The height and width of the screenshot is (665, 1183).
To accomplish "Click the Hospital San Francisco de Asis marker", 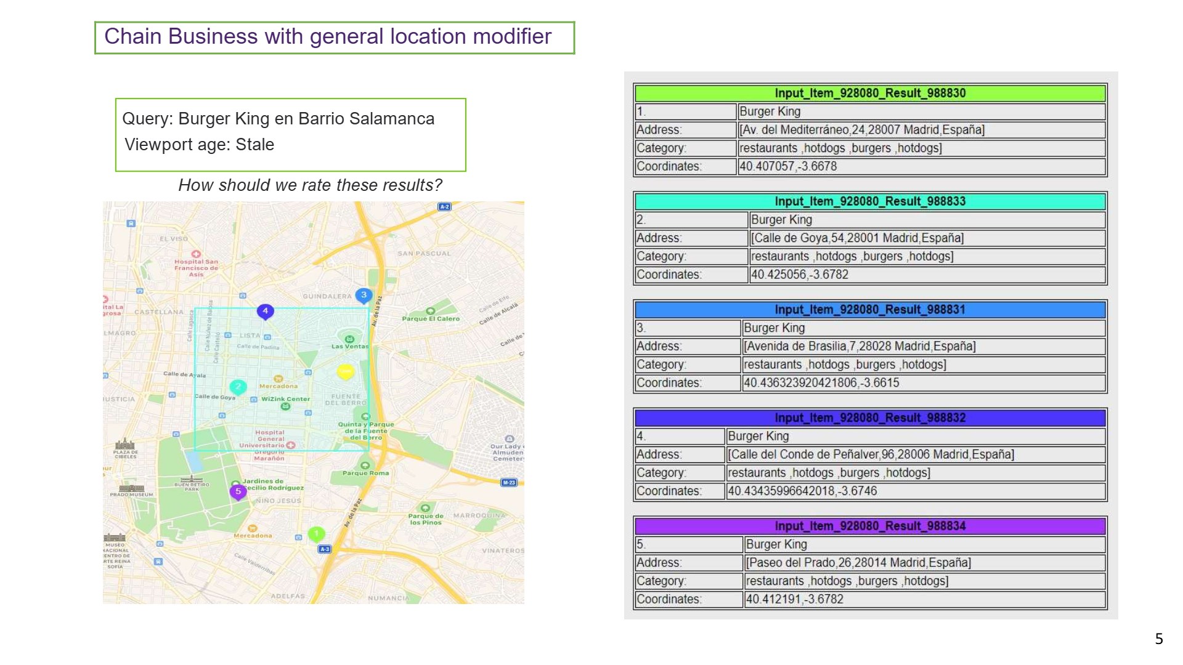I will click(196, 254).
